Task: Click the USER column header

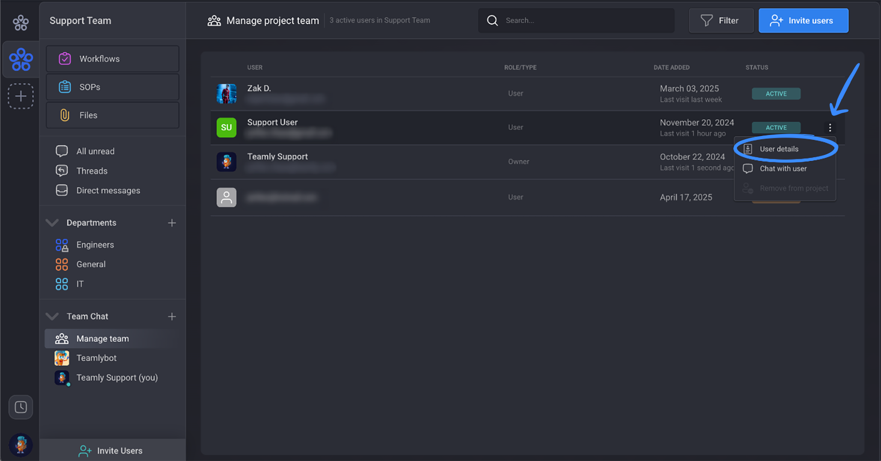Action: click(x=255, y=68)
